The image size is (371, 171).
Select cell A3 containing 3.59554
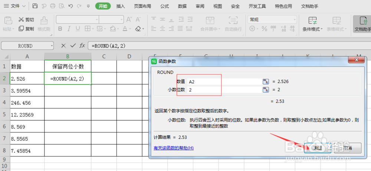coord(27,91)
